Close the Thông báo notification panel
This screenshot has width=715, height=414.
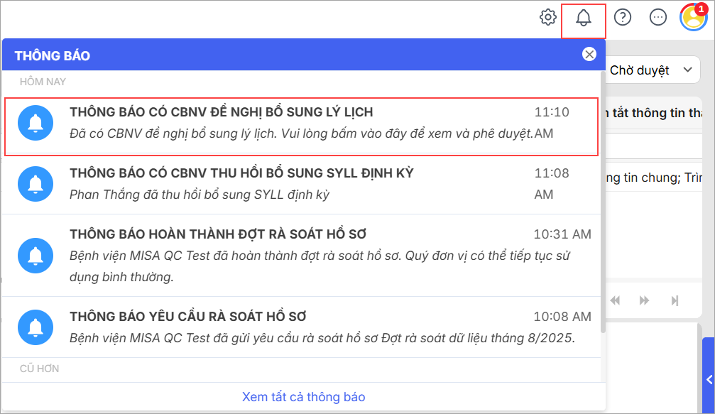point(589,55)
